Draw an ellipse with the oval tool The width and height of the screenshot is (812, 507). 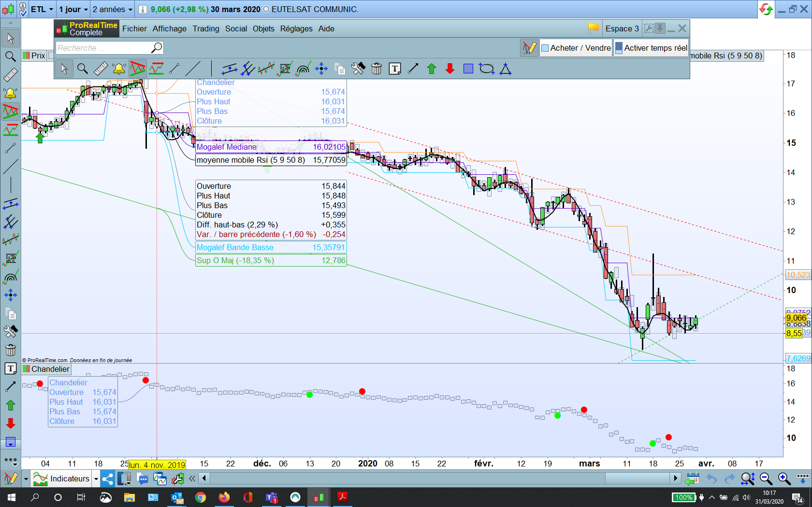(487, 69)
